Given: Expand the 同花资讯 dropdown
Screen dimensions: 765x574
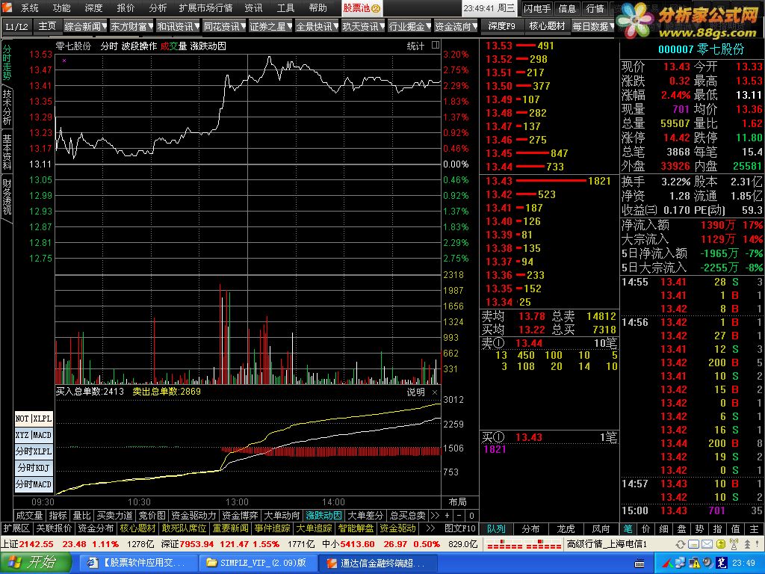Looking at the screenshot, I should pyautogui.click(x=225, y=26).
